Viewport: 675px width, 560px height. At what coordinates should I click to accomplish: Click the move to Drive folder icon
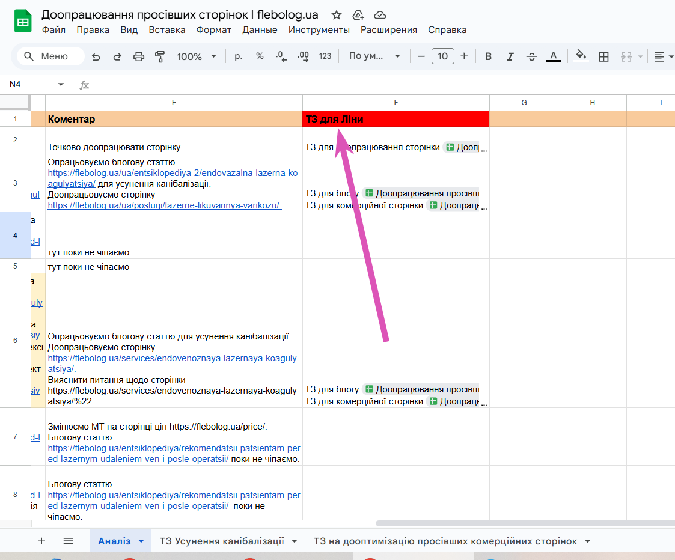coord(358,15)
